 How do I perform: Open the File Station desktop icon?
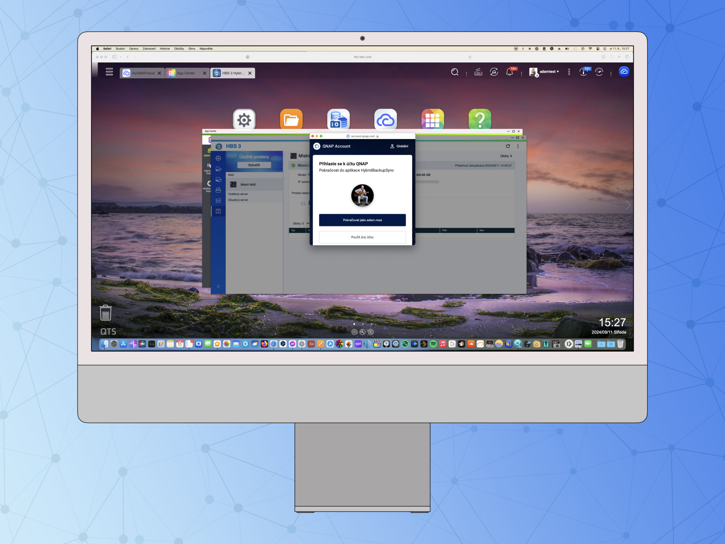click(x=291, y=120)
